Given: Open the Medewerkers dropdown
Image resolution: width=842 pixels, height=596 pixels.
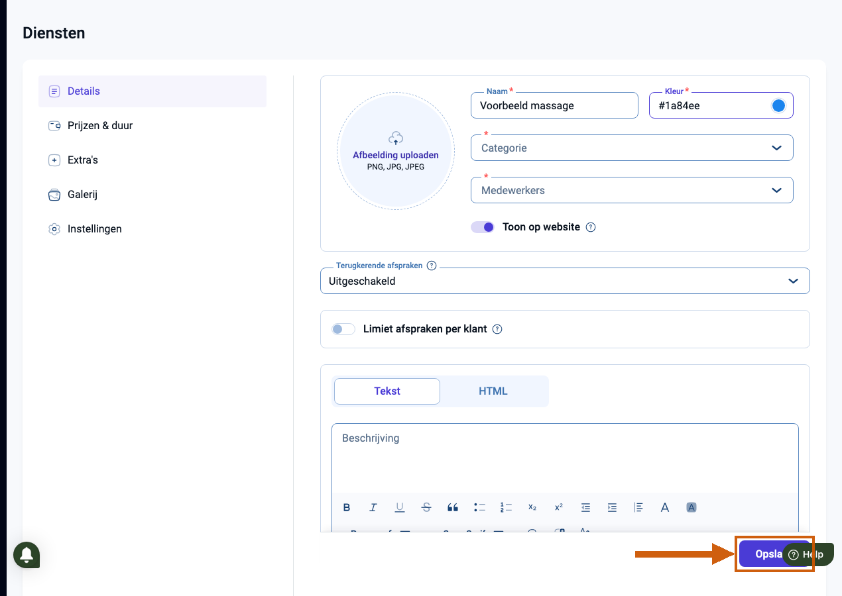Looking at the screenshot, I should (632, 190).
